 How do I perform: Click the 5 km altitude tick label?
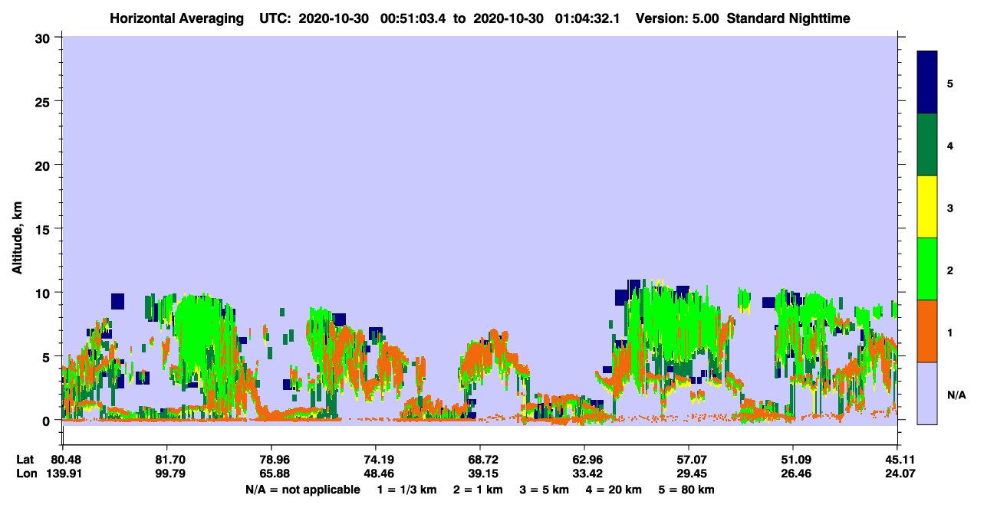coord(48,356)
